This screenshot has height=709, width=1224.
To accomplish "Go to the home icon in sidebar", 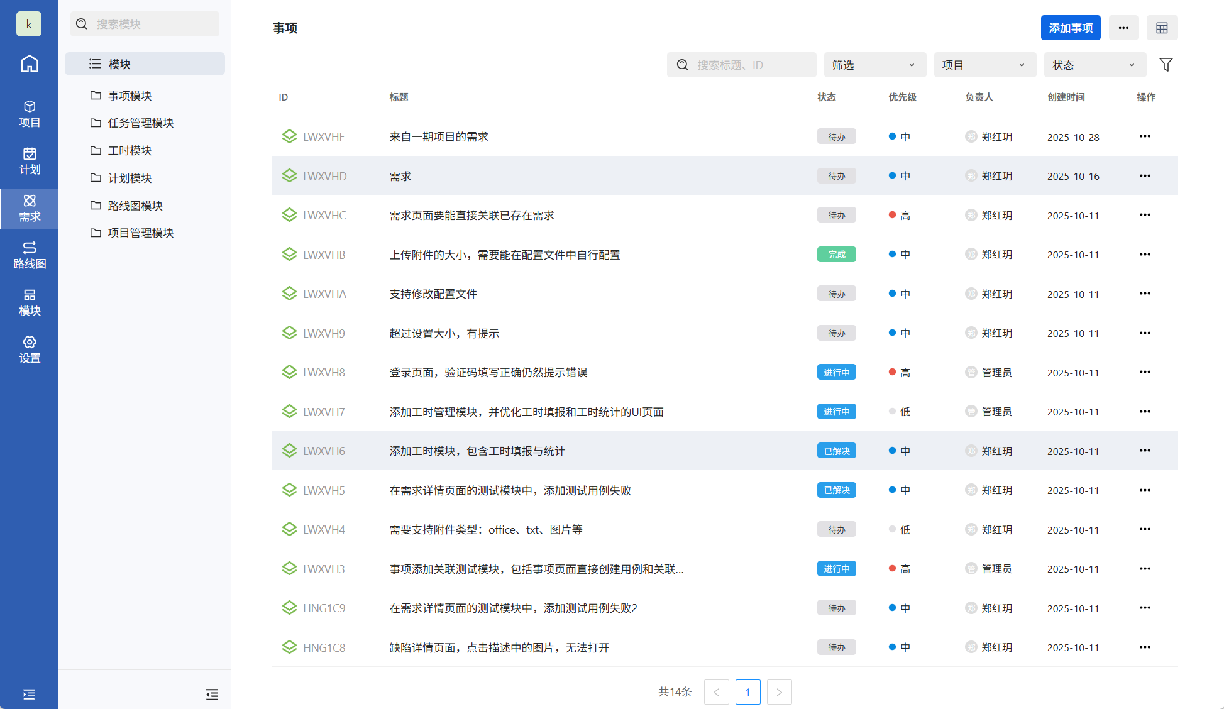I will pos(29,64).
